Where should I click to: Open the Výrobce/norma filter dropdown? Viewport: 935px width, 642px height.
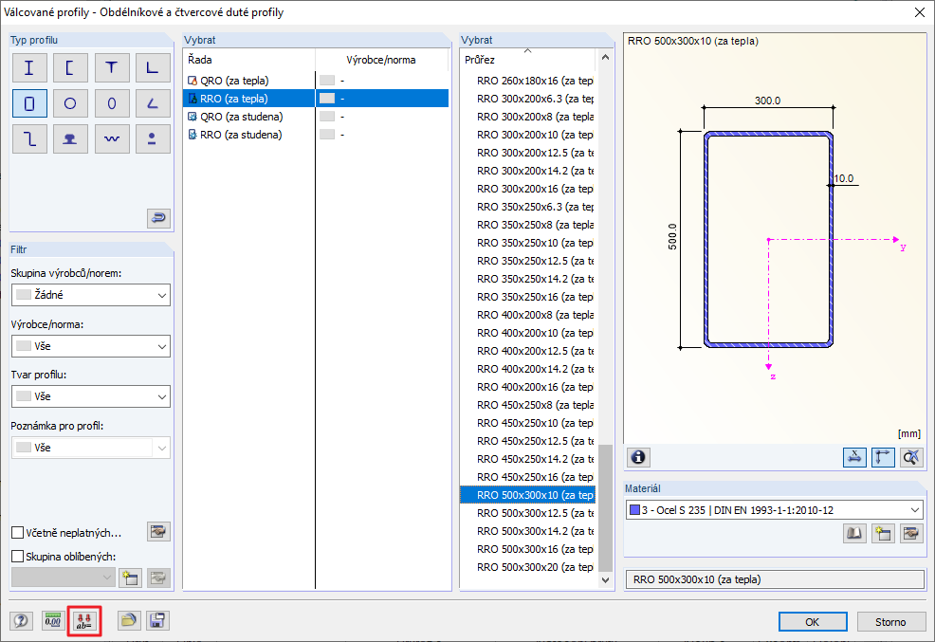click(x=91, y=346)
